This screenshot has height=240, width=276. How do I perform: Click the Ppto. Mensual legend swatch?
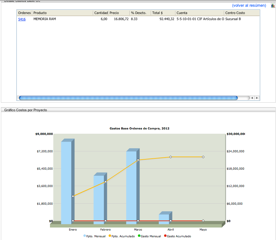pos(85,236)
